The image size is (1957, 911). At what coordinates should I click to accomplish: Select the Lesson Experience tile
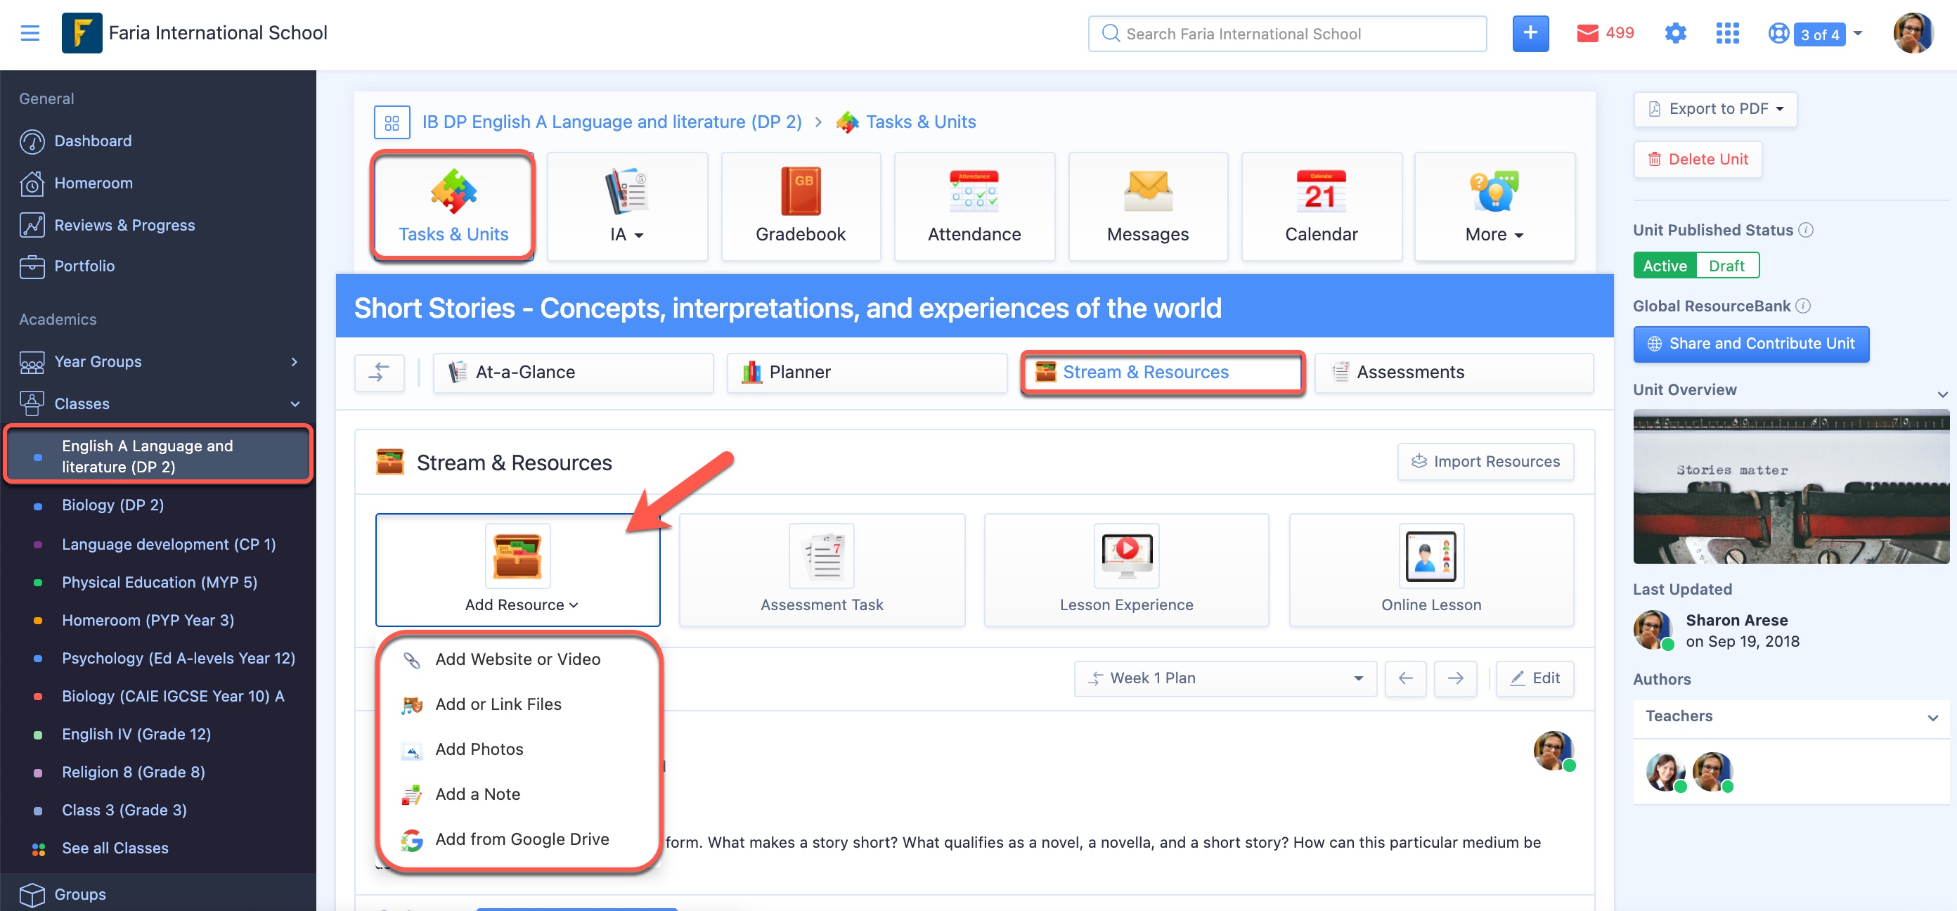1126,570
